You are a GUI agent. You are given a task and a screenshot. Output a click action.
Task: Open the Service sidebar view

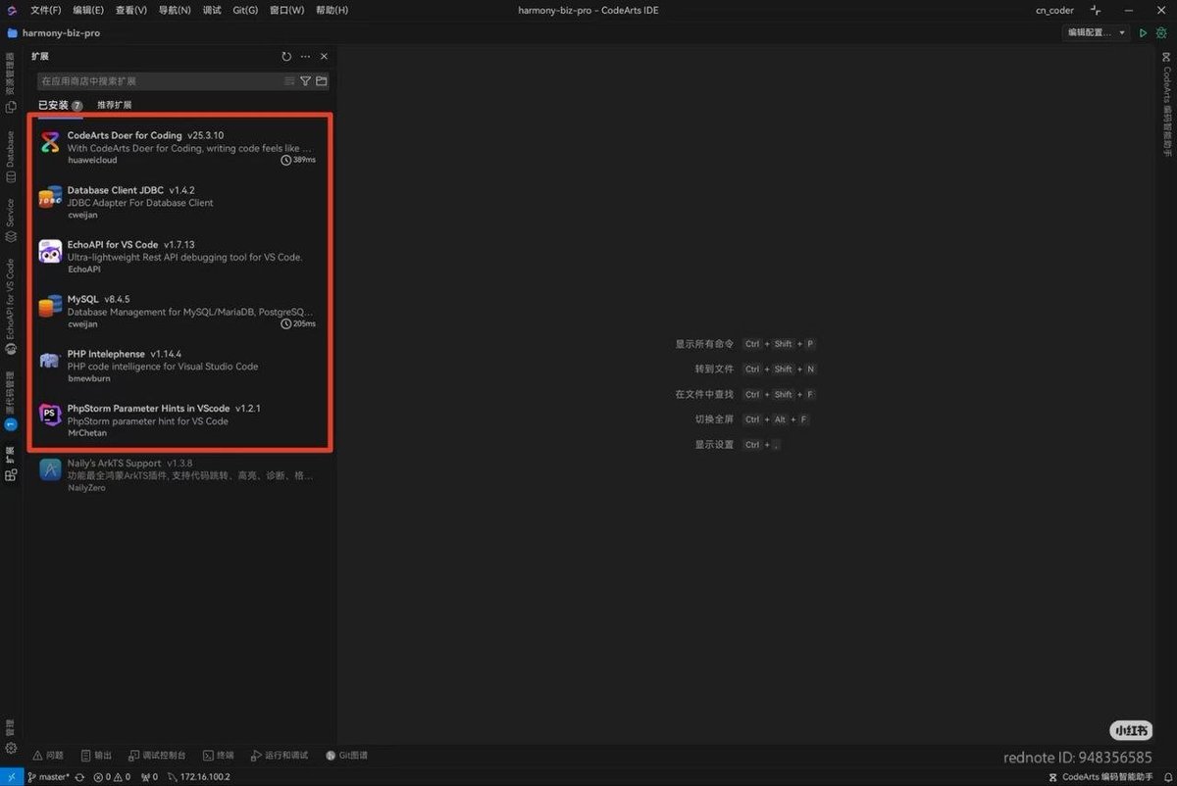coord(11,221)
